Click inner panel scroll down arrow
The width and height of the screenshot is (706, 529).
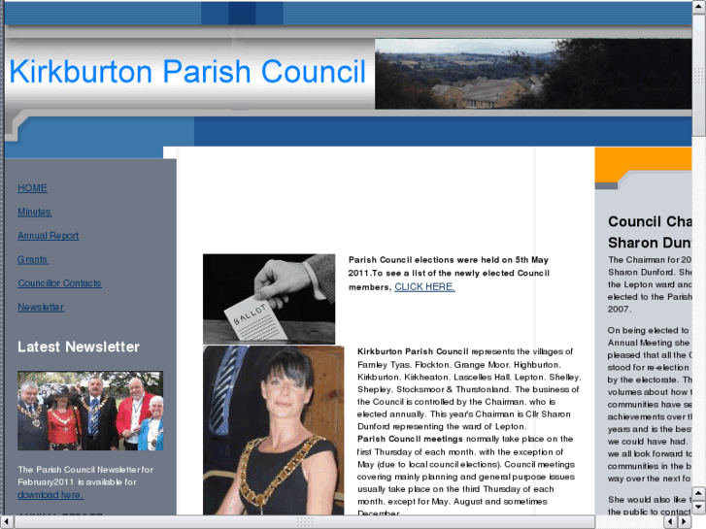click(x=699, y=508)
